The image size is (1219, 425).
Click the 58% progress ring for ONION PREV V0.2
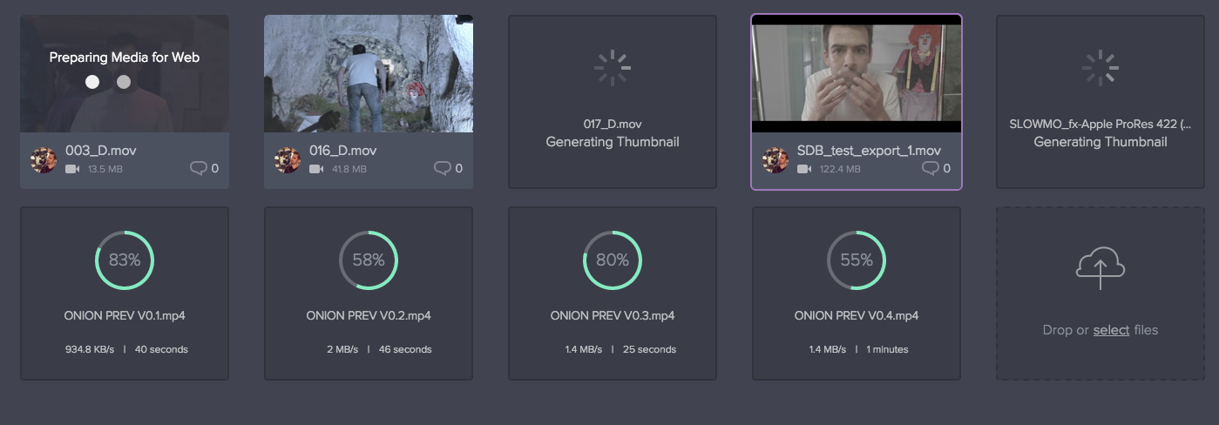point(369,260)
